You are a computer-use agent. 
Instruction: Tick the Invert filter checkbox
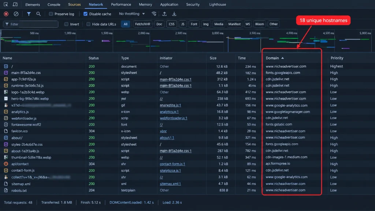tap(67, 24)
